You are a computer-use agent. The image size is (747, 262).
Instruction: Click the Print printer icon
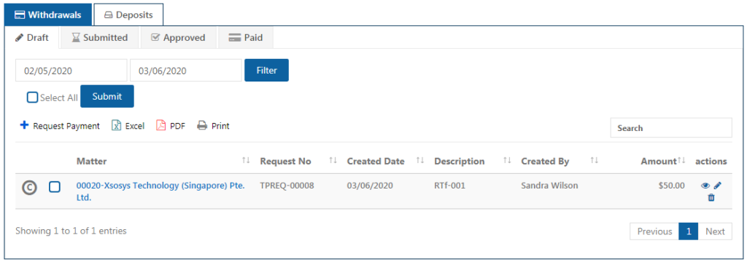(203, 126)
